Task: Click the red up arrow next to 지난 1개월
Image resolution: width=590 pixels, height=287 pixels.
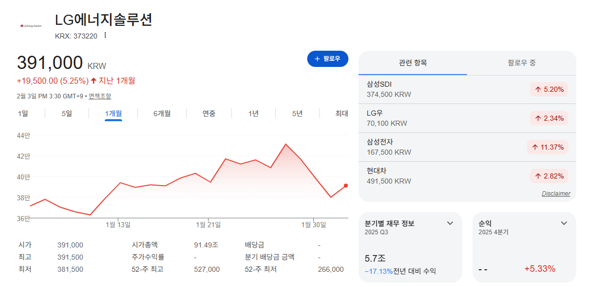Action: (94, 80)
